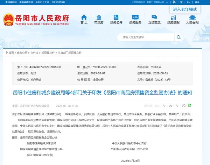Print the article with printer icon
210x165 pixels.
pos(184,106)
